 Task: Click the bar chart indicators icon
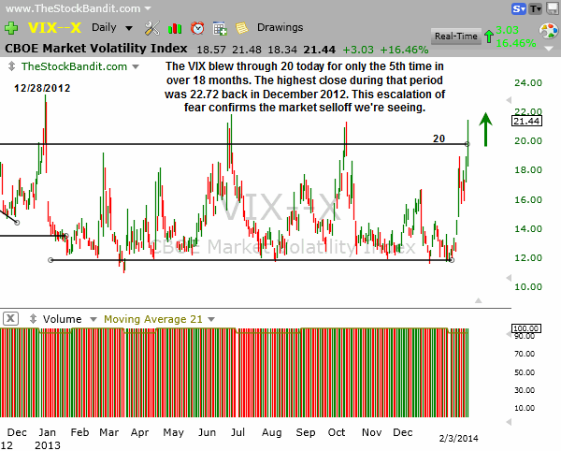pos(175,28)
